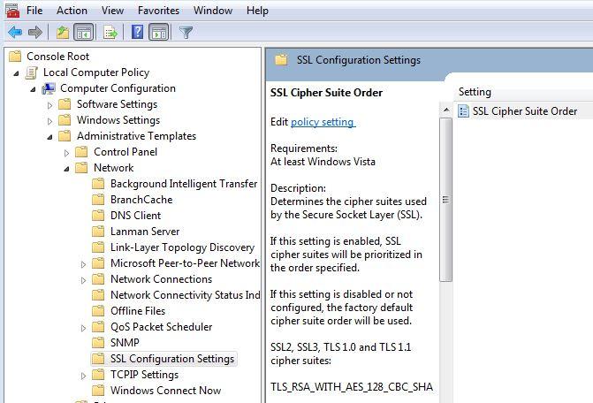This screenshot has width=593, height=403.
Task: Expand the Network Connections node
Action: point(83,280)
